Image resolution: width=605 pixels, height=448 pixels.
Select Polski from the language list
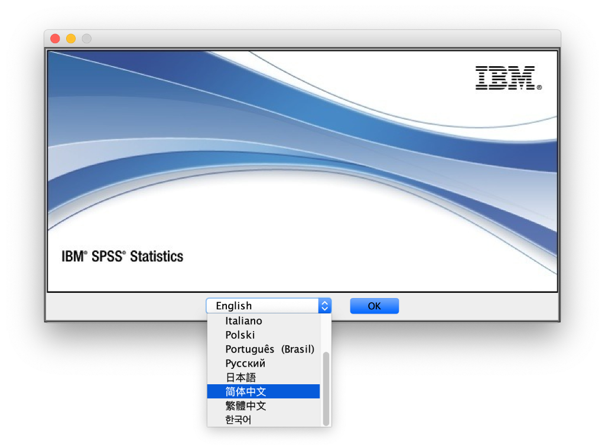coord(264,335)
